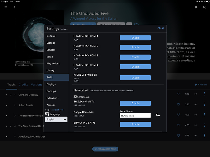Screen dimensions: 210x157
Task: Click the Wi-Fi status icon
Action: pos(197,2)
